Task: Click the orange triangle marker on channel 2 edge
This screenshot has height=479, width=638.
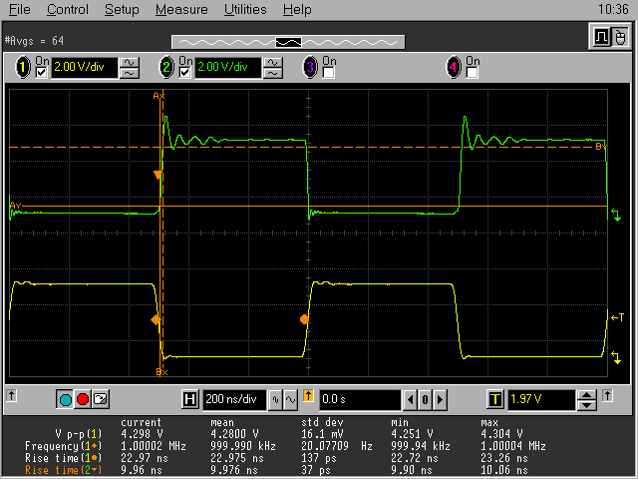Action: [158, 176]
